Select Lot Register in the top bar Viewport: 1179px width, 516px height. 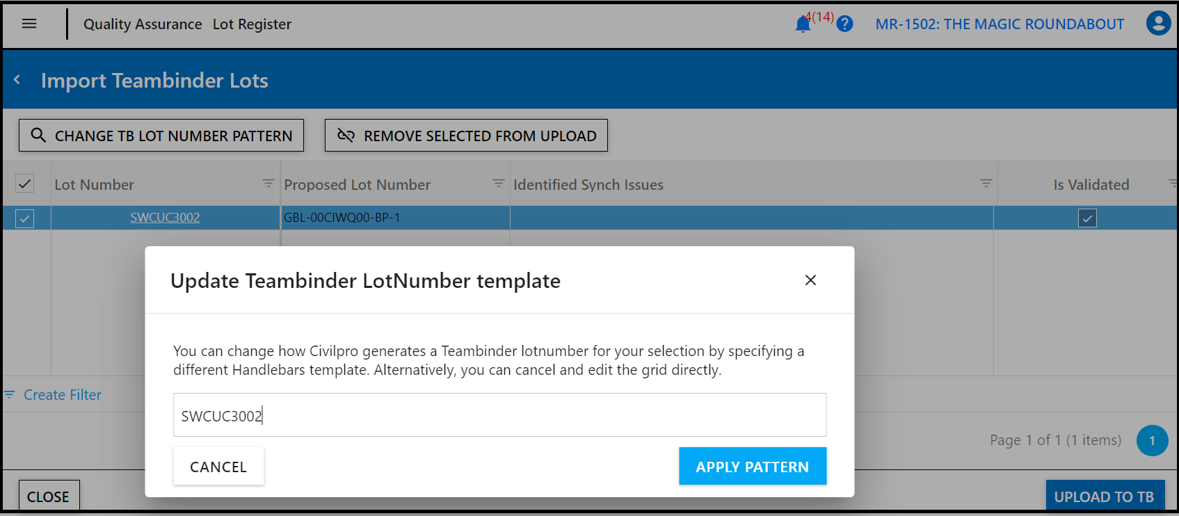tap(252, 24)
